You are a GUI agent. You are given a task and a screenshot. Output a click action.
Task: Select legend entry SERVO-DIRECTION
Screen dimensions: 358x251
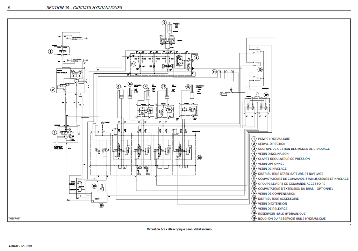(x=272, y=144)
